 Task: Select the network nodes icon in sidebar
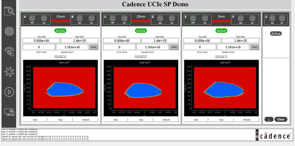pos(9,72)
